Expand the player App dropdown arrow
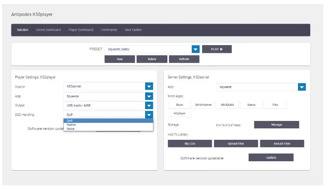The height and width of the screenshot is (189, 328). [149, 97]
